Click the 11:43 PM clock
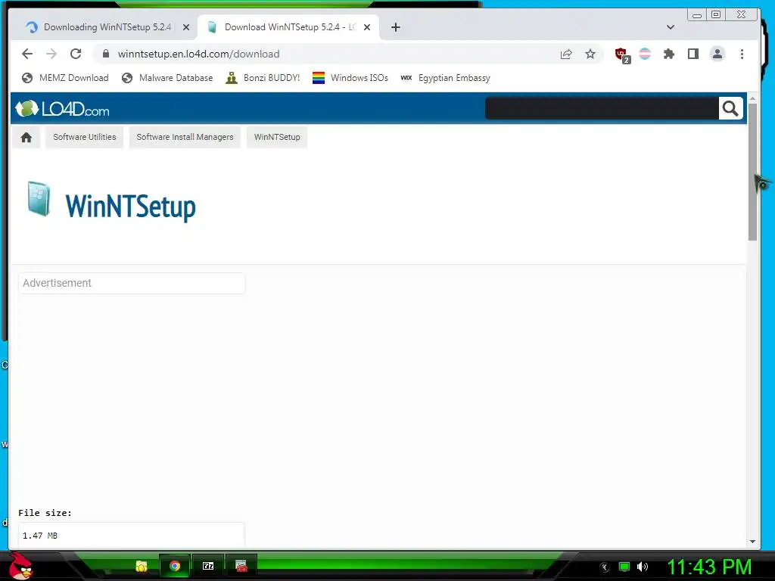 coord(709,567)
